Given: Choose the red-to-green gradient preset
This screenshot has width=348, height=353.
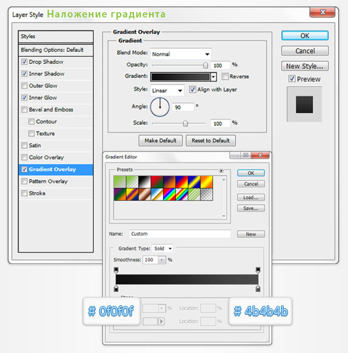Looking at the screenshot, I should click(x=155, y=183).
